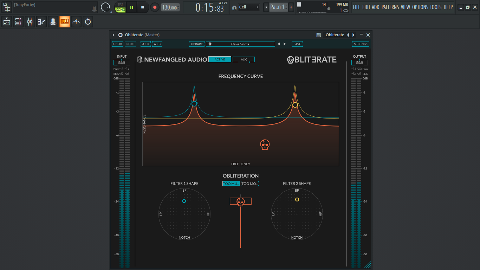The height and width of the screenshot is (270, 480).
Task: Click the orange skull in frequency curve
Action: pyautogui.click(x=265, y=144)
